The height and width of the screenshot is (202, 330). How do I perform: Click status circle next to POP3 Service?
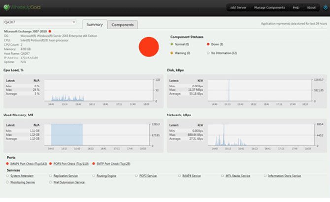click(x=136, y=176)
